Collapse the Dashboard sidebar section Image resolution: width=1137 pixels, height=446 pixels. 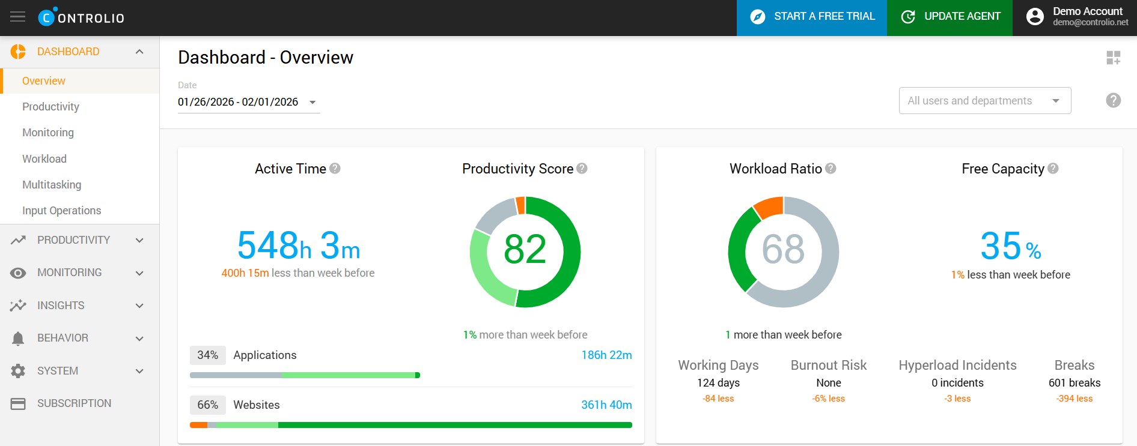coord(139,52)
